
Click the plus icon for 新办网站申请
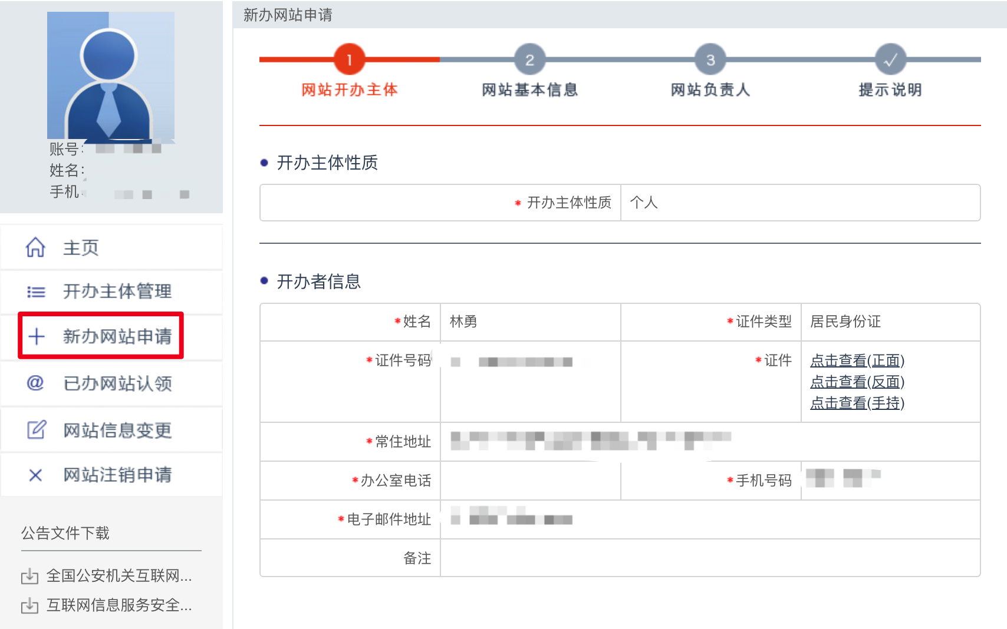[x=37, y=336]
